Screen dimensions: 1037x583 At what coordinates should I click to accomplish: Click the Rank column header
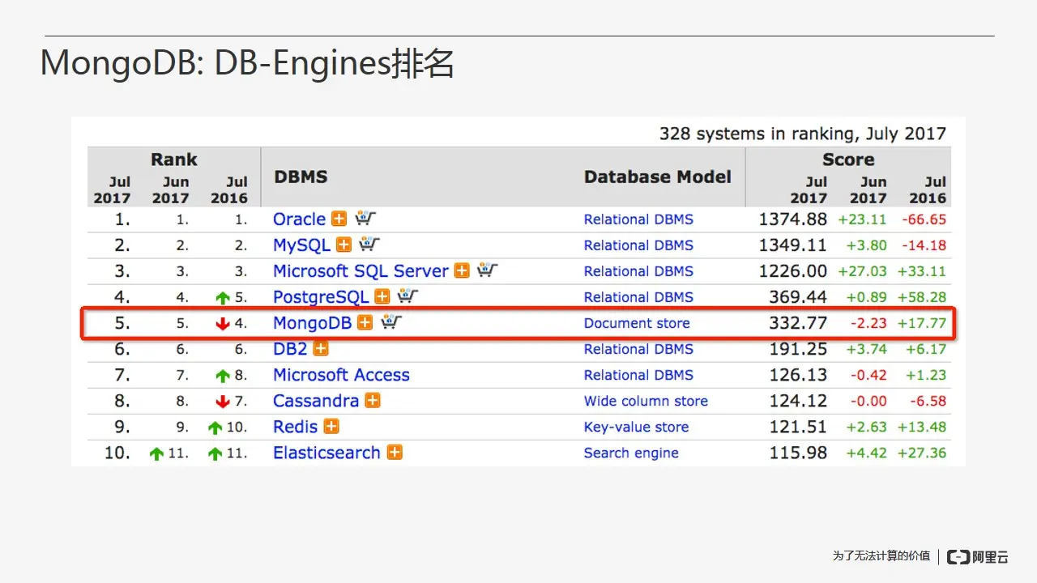pyautogui.click(x=174, y=160)
